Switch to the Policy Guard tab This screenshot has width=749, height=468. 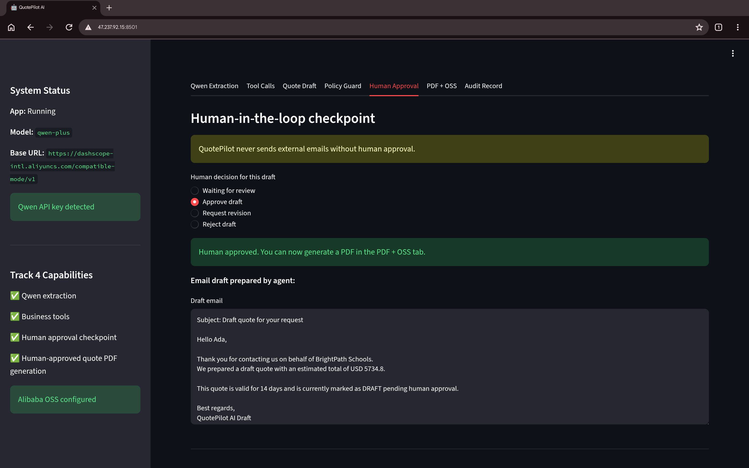[x=342, y=86]
